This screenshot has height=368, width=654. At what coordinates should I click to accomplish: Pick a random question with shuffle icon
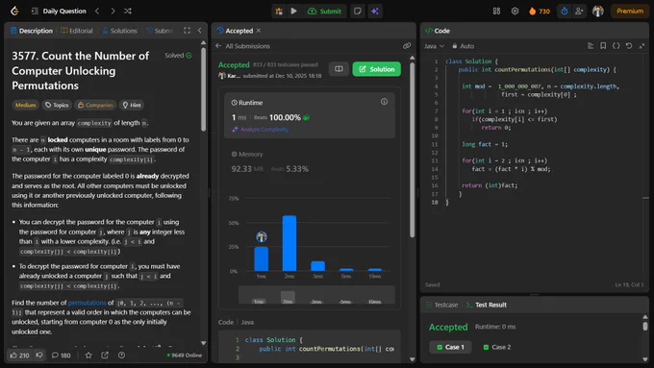click(x=128, y=12)
